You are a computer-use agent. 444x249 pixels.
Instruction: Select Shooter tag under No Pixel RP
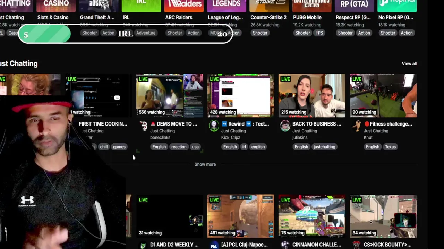[388, 33]
